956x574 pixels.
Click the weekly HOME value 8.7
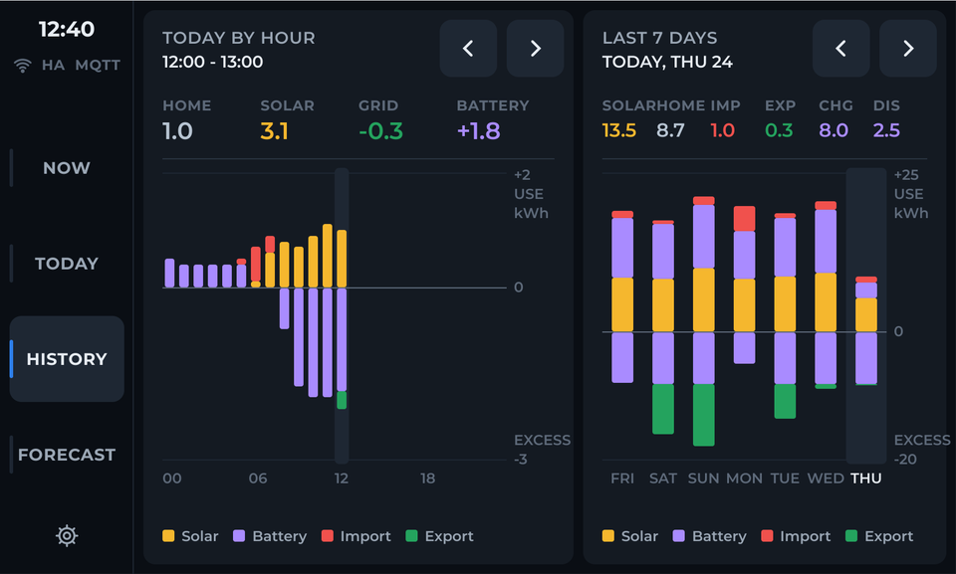point(670,130)
